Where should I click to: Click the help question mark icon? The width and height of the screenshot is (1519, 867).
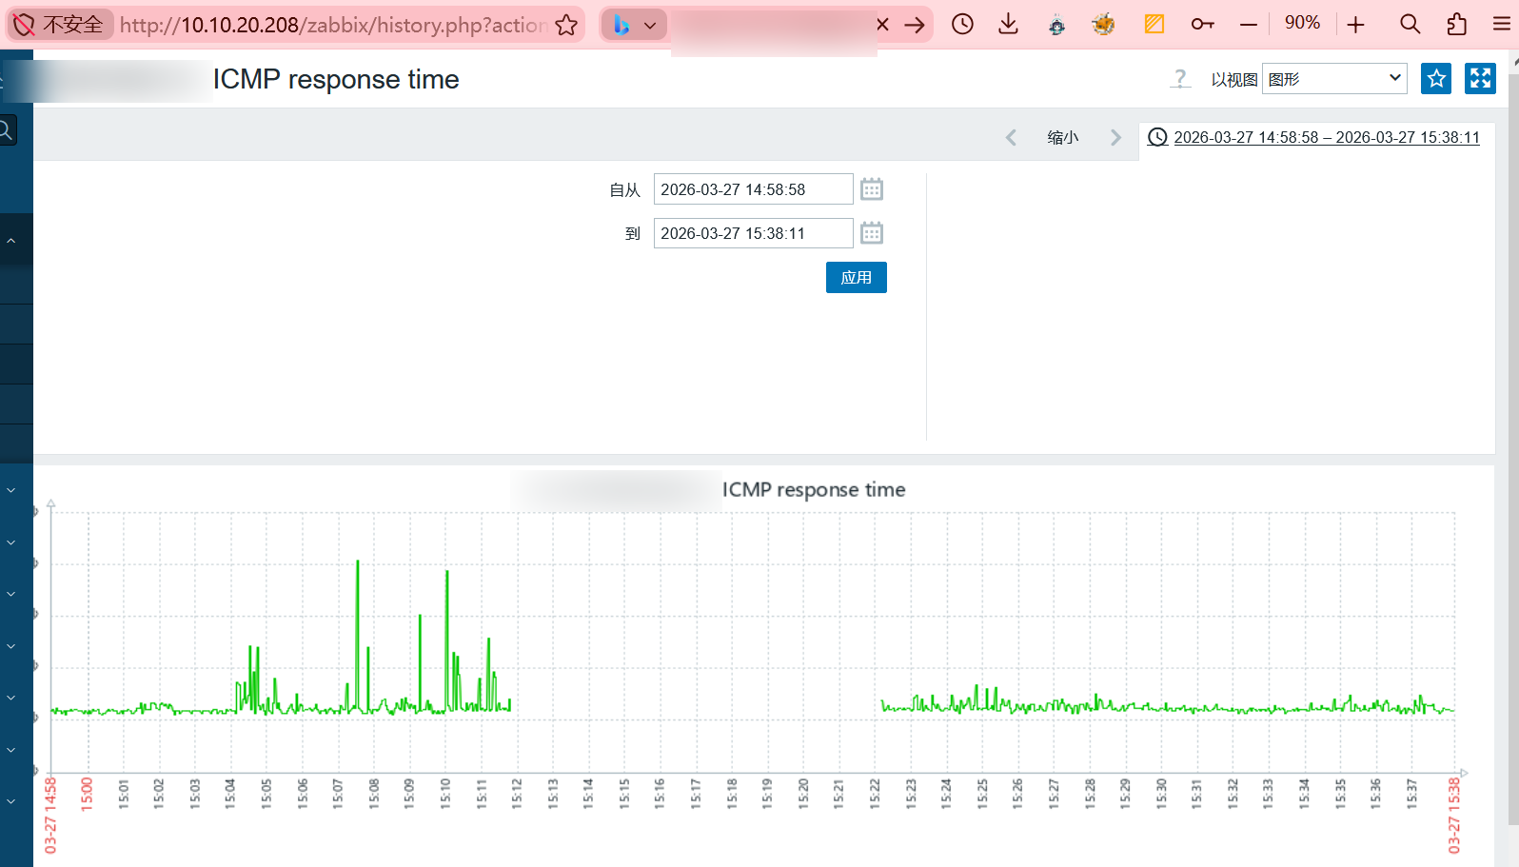click(x=1180, y=79)
